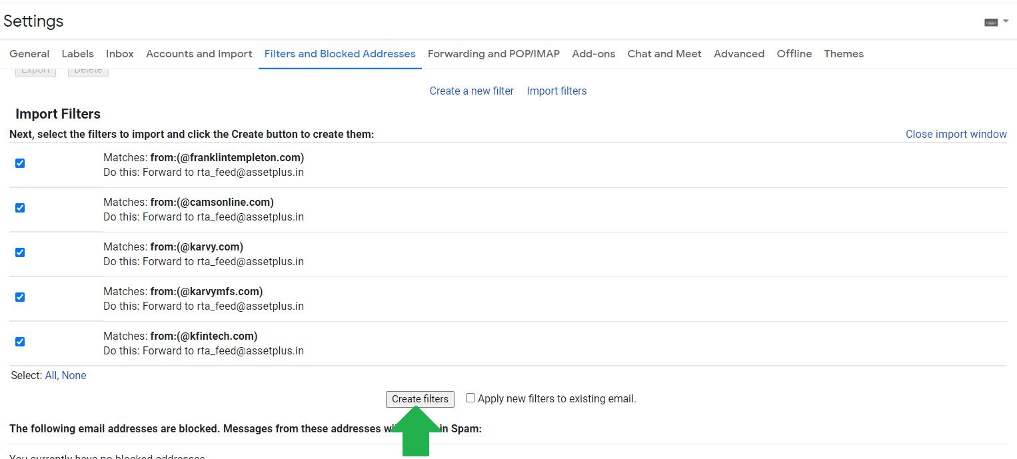Click the keyboard input tools icon

990,22
